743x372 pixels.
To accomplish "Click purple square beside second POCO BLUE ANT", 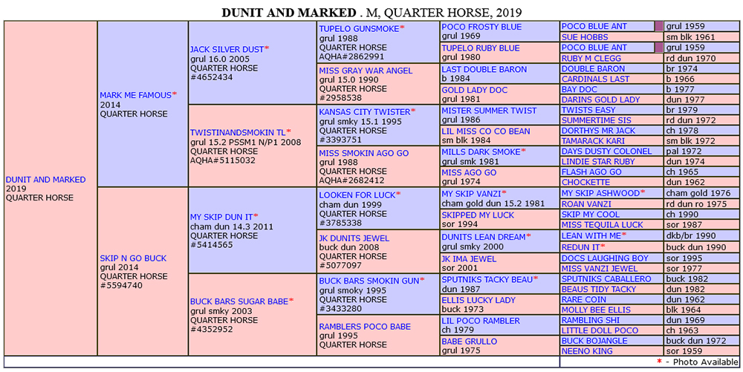I will (658, 48).
